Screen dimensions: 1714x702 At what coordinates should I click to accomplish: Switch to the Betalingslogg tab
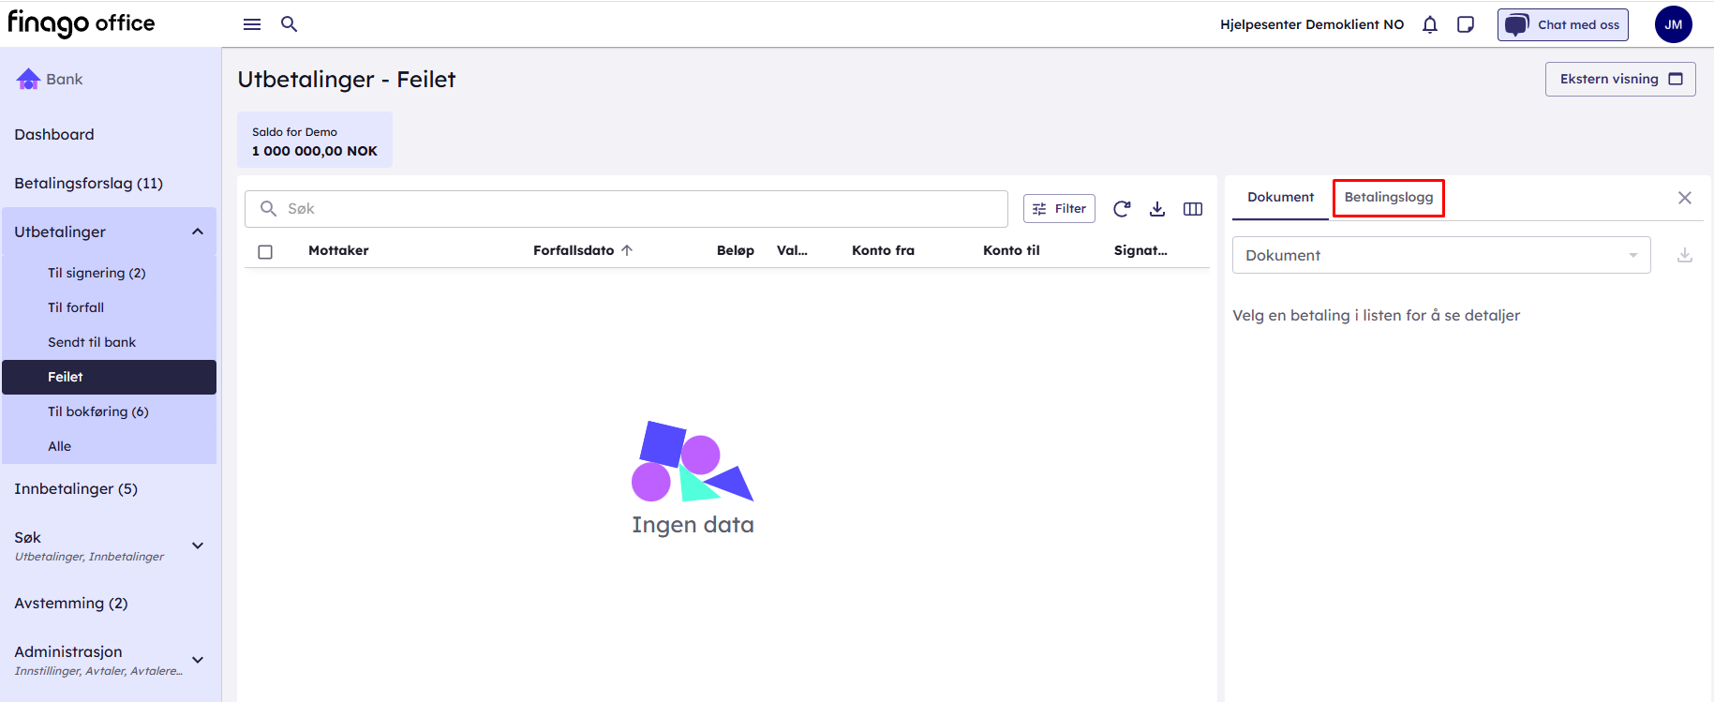(x=1388, y=198)
